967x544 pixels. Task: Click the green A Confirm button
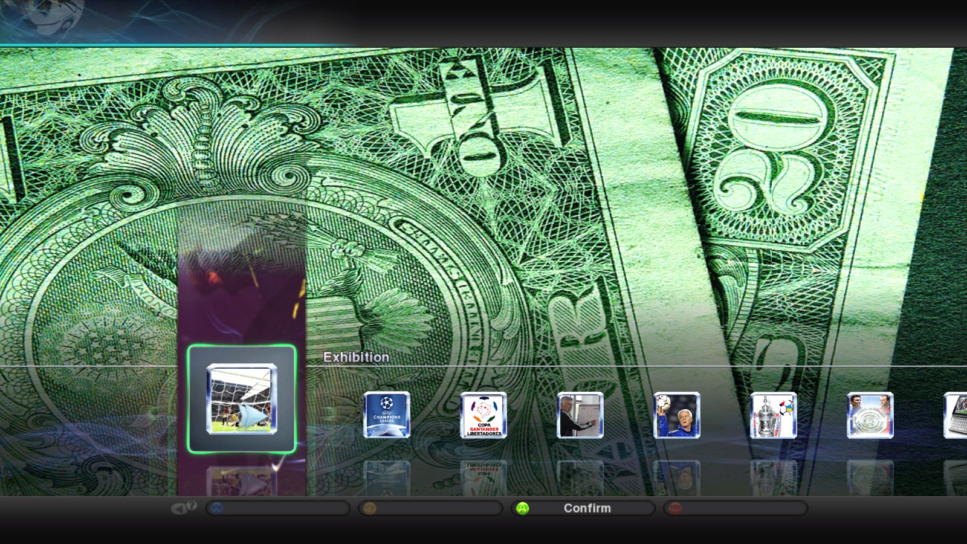[x=583, y=508]
